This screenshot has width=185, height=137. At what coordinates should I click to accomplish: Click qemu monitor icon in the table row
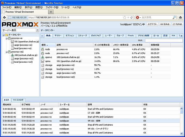coord(43,61)
